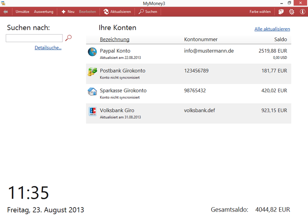The width and height of the screenshot is (308, 219).
Task: Select the Paypal Konto globe icon
Action: [92, 52]
